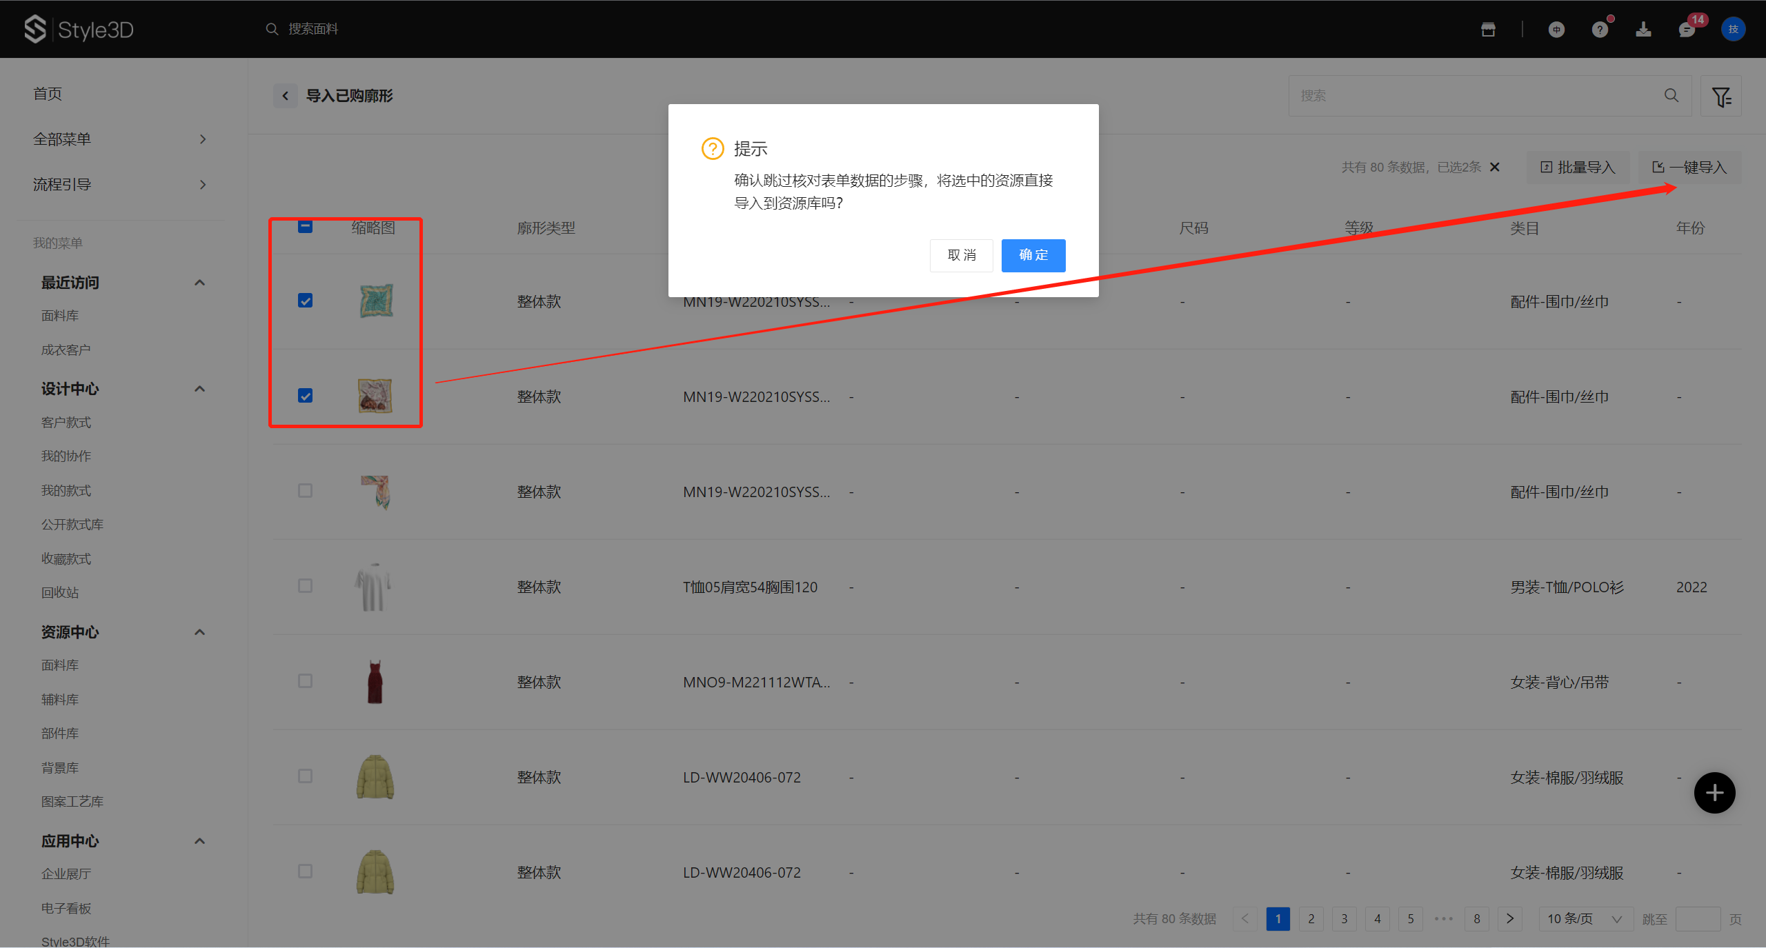
Task: Open messages icon with 14 badge
Action: 1687,30
